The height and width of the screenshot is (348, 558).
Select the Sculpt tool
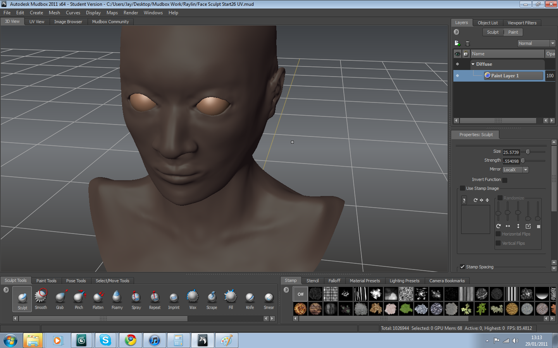tap(22, 298)
